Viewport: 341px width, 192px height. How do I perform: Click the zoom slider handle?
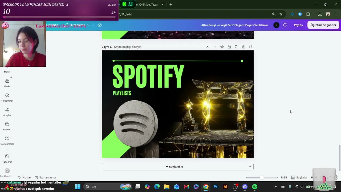pyautogui.click(x=262, y=178)
